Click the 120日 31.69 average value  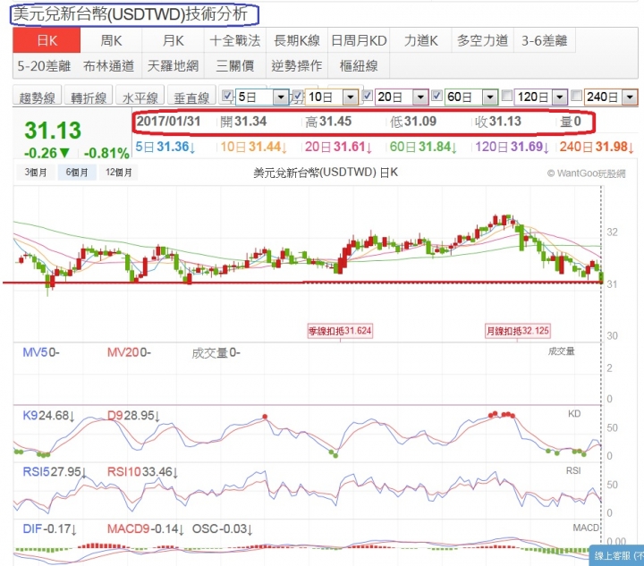click(x=512, y=147)
